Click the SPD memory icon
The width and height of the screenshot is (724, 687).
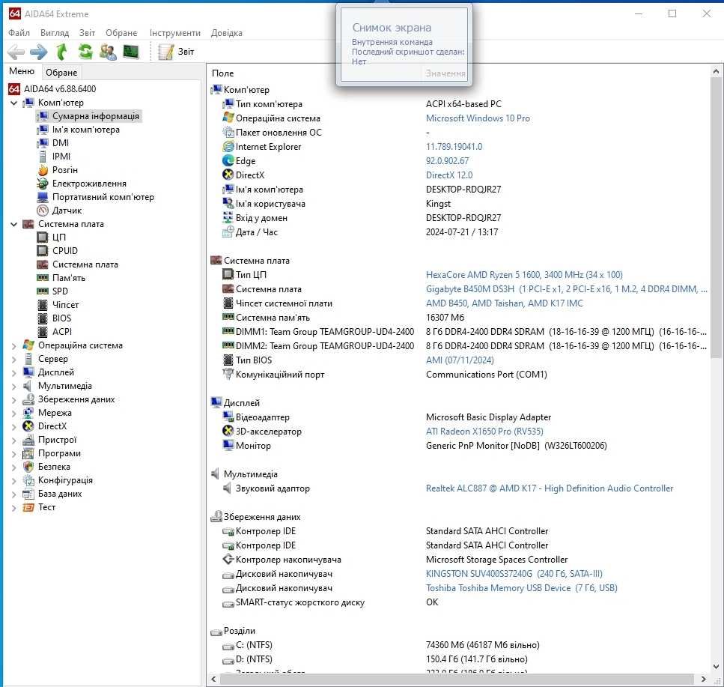pyautogui.click(x=43, y=291)
